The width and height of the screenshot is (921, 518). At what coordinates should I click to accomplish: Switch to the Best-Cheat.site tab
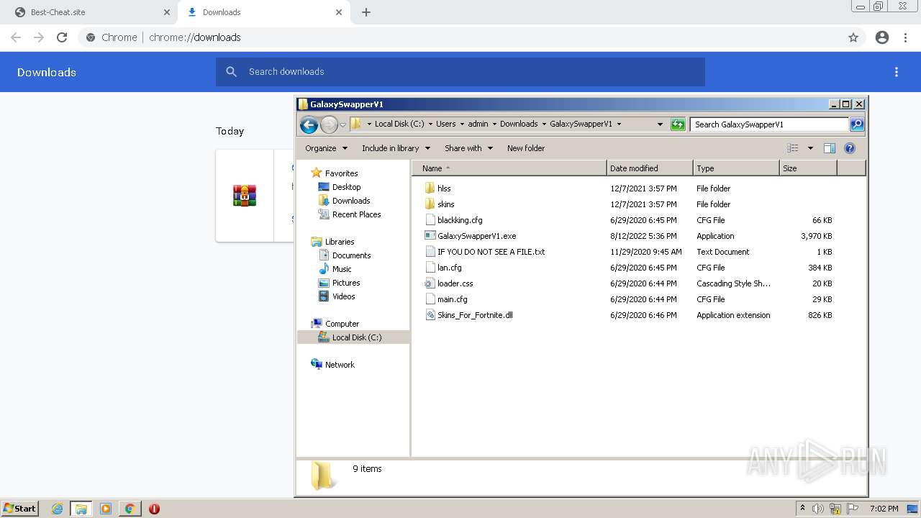89,12
